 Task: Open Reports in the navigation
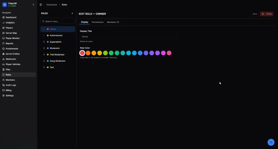(18, 43)
